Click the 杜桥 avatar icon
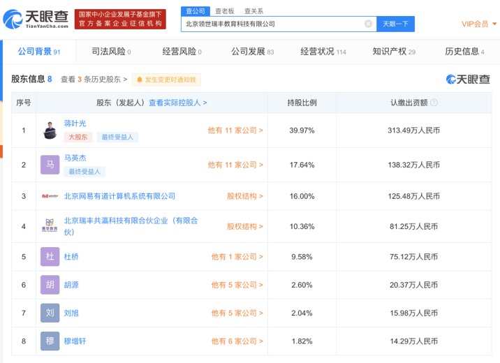Screen dimensions: 500x363 pos(50,257)
